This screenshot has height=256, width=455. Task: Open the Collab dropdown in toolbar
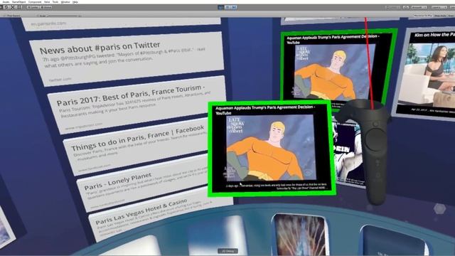[393, 7]
